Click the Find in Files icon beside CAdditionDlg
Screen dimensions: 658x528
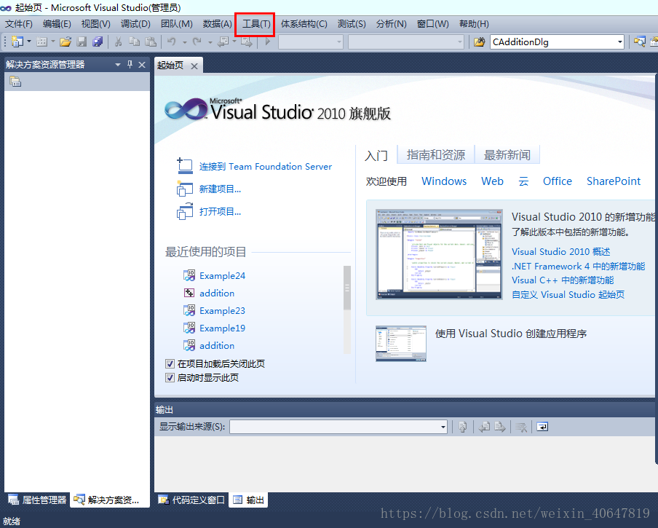tap(479, 42)
